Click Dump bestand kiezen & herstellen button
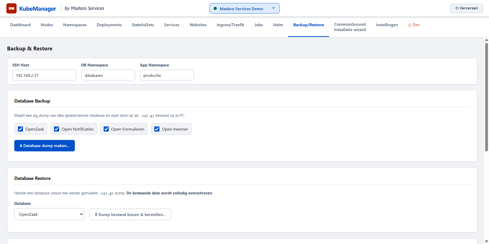This screenshot has width=489, height=244. pos(130,214)
